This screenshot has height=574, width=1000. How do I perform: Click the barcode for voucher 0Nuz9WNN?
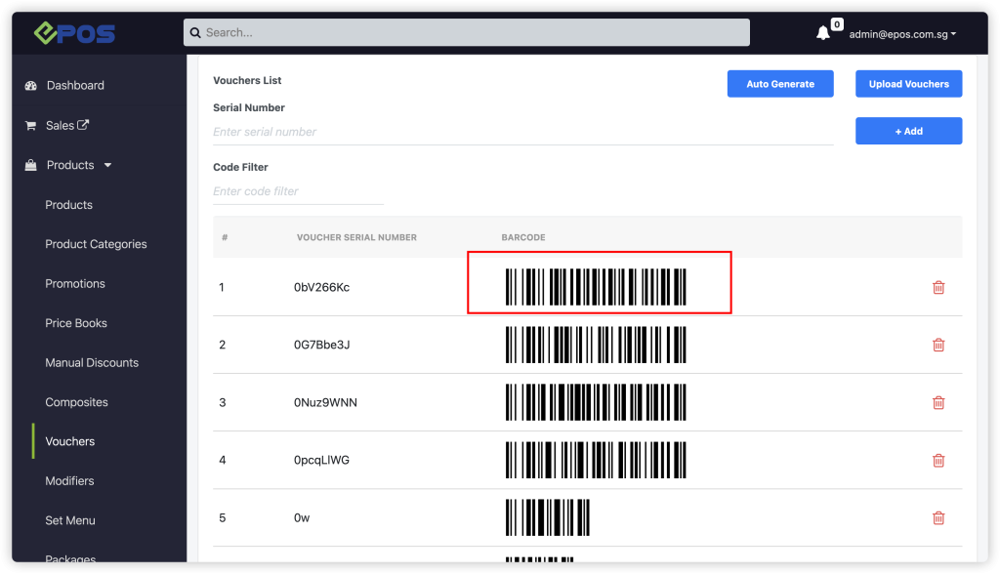point(596,402)
